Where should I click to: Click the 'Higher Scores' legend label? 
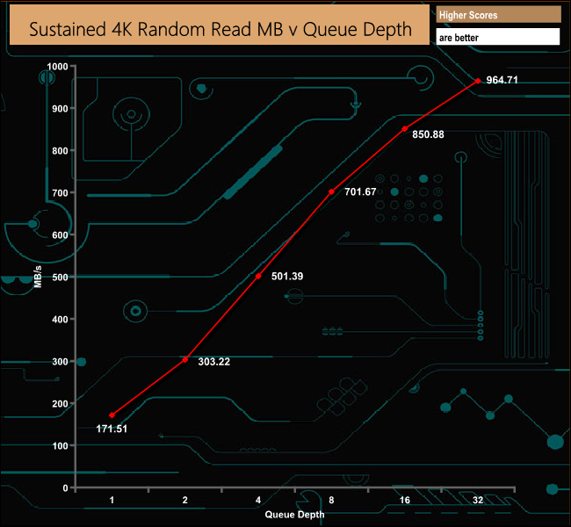tap(468, 15)
